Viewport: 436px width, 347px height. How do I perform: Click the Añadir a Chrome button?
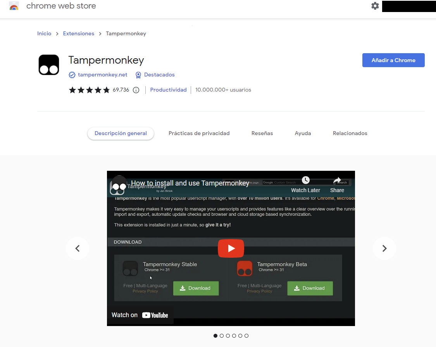click(x=393, y=60)
